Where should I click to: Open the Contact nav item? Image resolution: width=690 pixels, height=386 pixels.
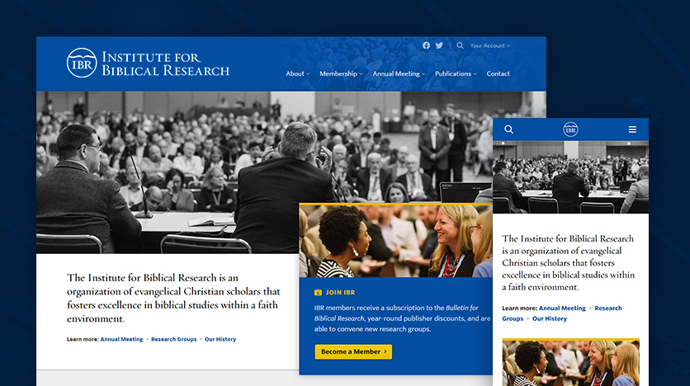click(x=499, y=73)
